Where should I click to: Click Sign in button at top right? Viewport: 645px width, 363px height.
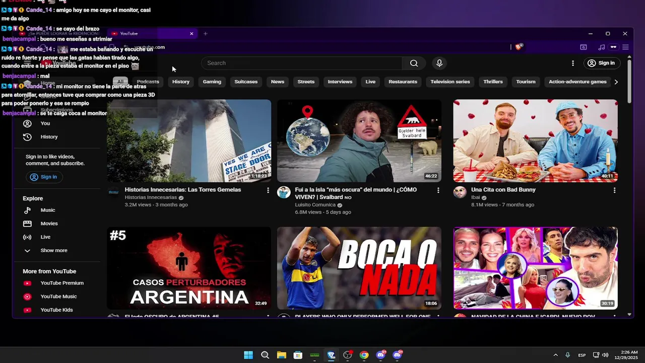pos(601,63)
